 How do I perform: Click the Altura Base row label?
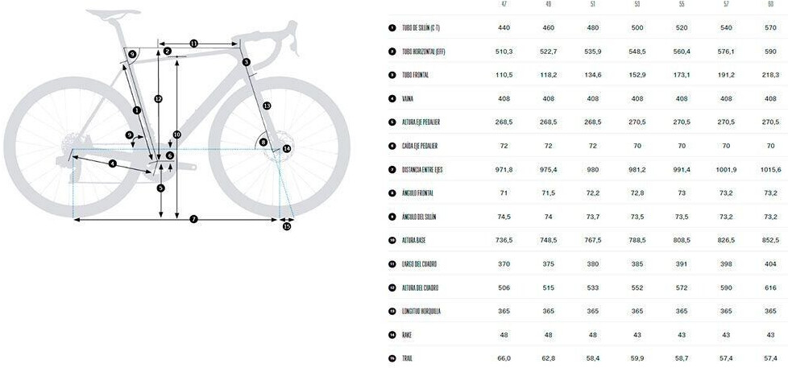416,240
